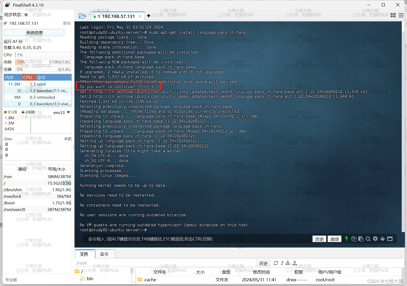This screenshot has width=407, height=286.
Task: Toggle terminal fullscreen window icon
Action: (x=390, y=239)
